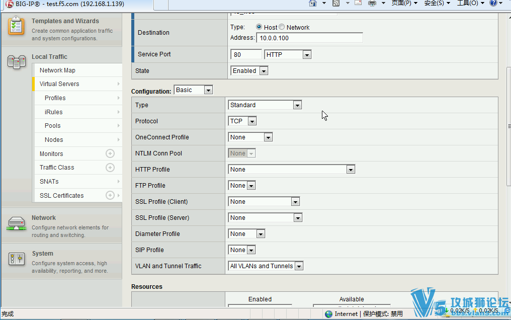Open Virtual Servers menu item
The width and height of the screenshot is (511, 320).
59,84
